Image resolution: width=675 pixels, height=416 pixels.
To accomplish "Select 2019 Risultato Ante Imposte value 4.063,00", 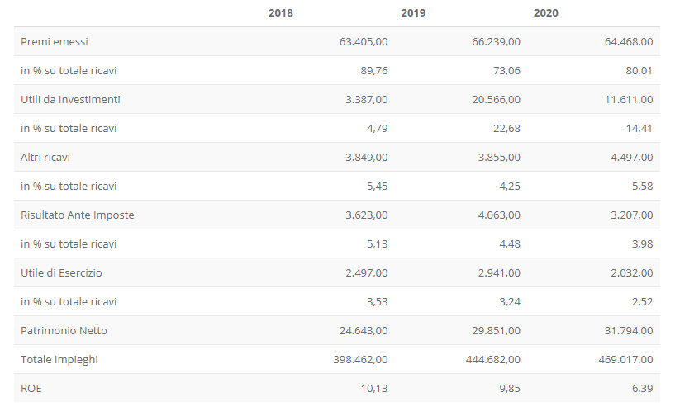I will coord(499,215).
